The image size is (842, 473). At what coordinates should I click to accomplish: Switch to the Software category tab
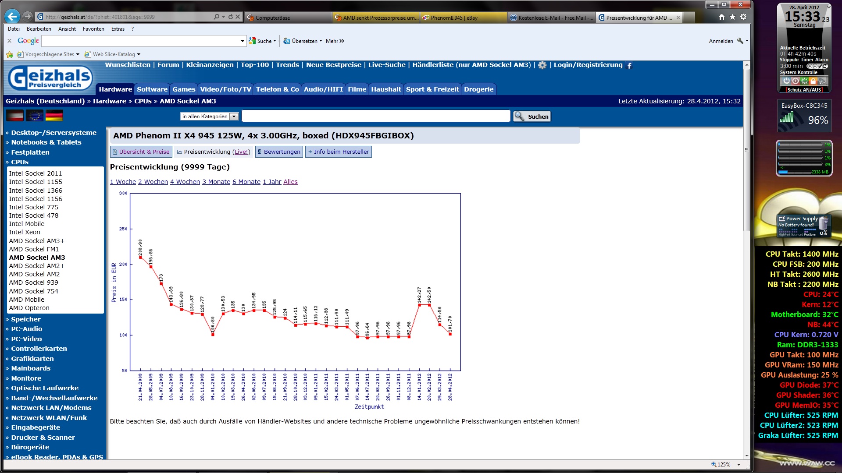pos(152,89)
